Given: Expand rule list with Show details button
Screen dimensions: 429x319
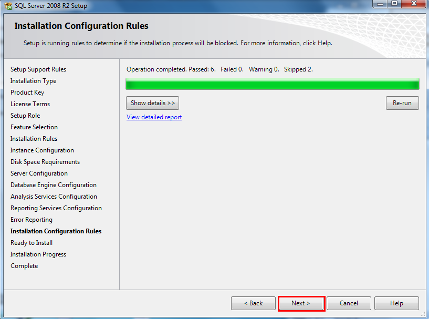Looking at the screenshot, I should [x=152, y=103].
